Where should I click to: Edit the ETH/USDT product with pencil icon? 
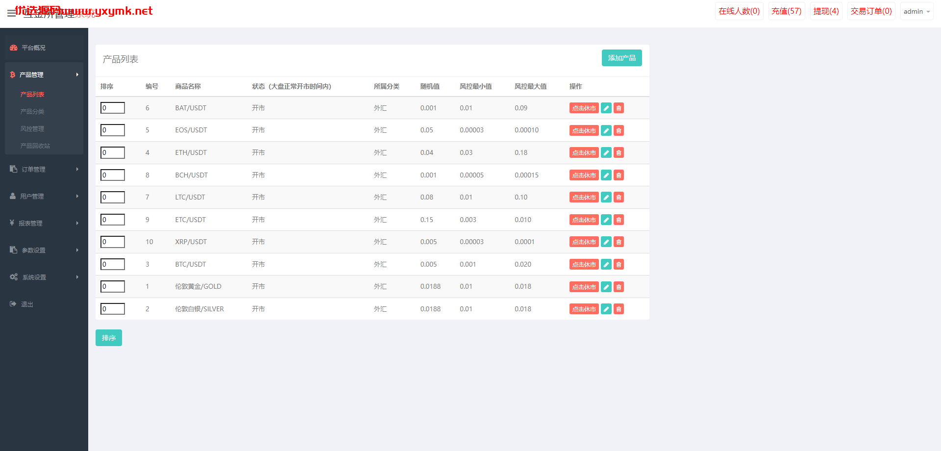tap(606, 152)
